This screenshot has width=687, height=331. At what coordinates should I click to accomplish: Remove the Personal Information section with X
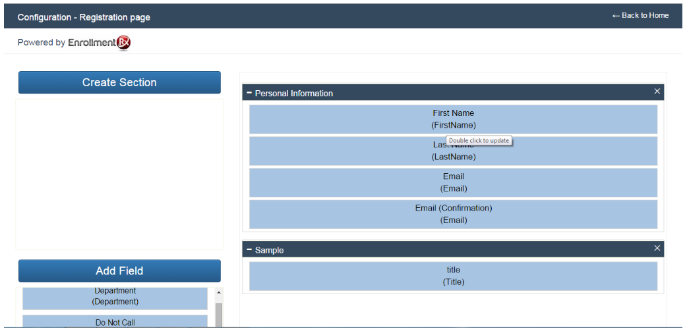pos(657,91)
